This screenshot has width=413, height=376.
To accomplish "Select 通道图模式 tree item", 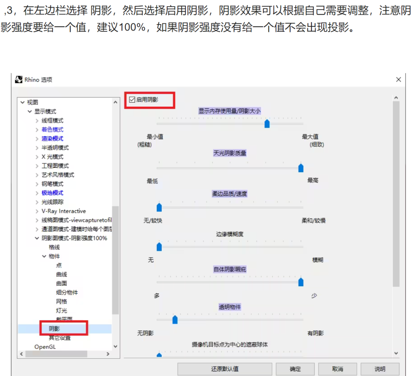I will coord(76,229).
